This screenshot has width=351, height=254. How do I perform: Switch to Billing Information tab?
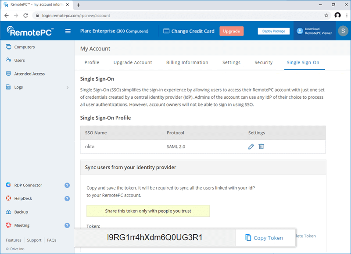(187, 62)
